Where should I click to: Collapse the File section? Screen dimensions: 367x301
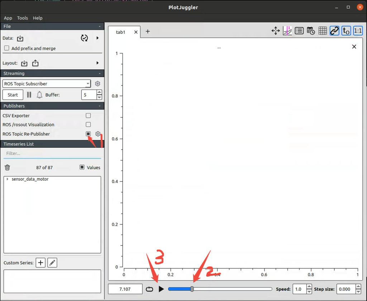click(x=100, y=26)
